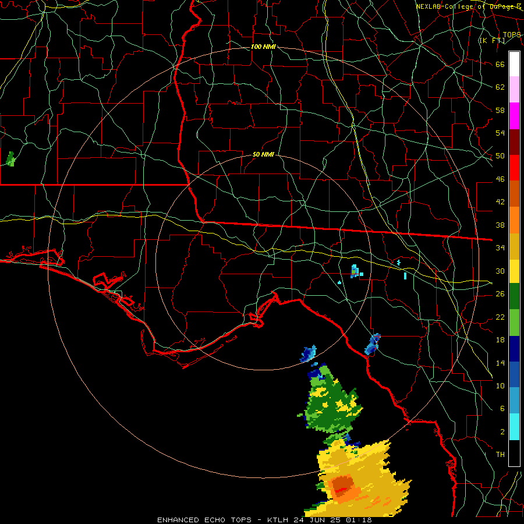Select the navy blue legend swatch
This screenshot has height=524, width=524.
tap(514, 349)
